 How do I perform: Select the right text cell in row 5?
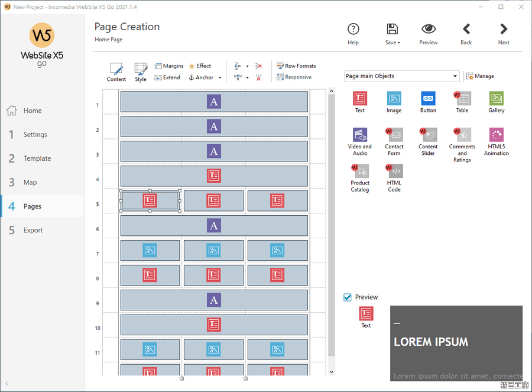coord(278,200)
